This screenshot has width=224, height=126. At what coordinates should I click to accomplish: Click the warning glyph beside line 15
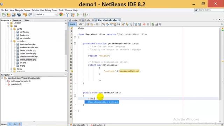click(x=71, y=71)
